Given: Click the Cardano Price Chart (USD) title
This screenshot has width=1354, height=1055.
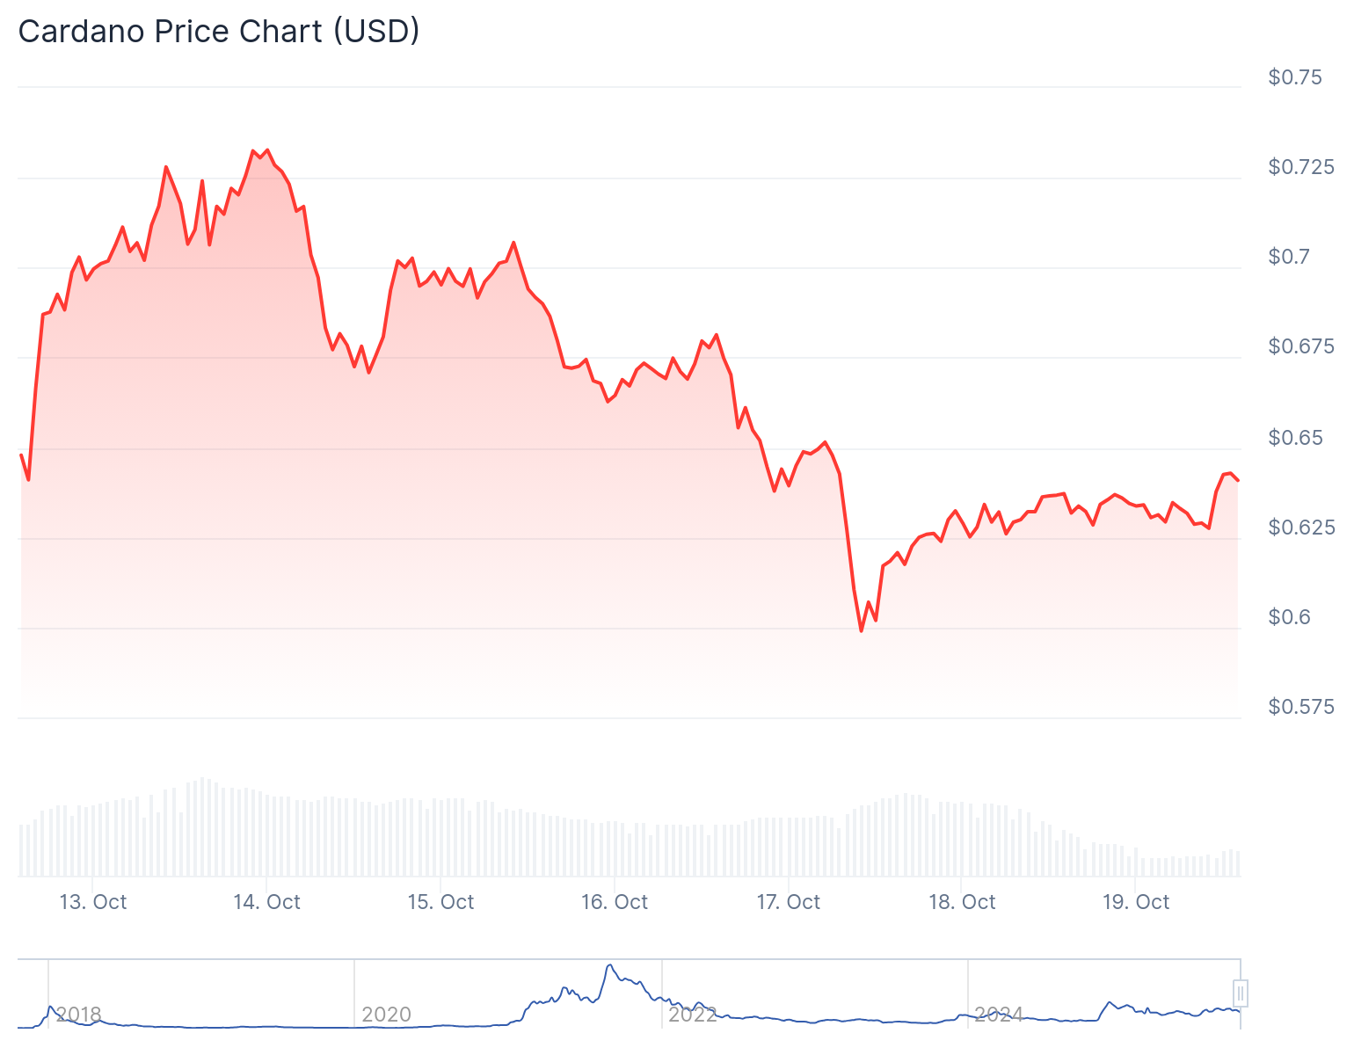Looking at the screenshot, I should (x=219, y=32).
